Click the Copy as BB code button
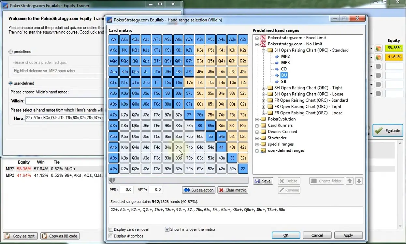The image size is (406, 244). (60, 236)
